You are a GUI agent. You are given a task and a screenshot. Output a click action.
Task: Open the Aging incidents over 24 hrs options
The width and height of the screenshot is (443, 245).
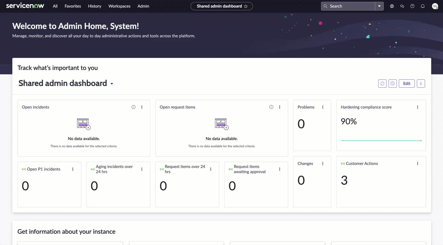pyautogui.click(x=142, y=169)
